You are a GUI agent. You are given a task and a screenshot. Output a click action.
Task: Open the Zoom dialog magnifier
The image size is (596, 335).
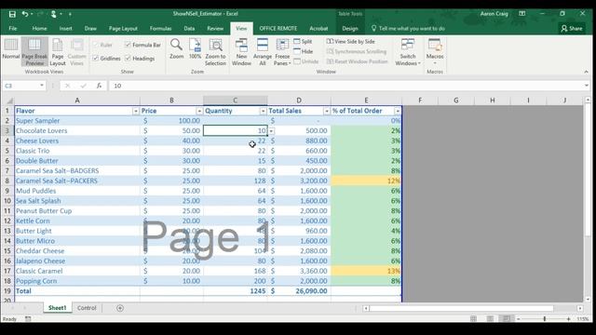coord(176,49)
